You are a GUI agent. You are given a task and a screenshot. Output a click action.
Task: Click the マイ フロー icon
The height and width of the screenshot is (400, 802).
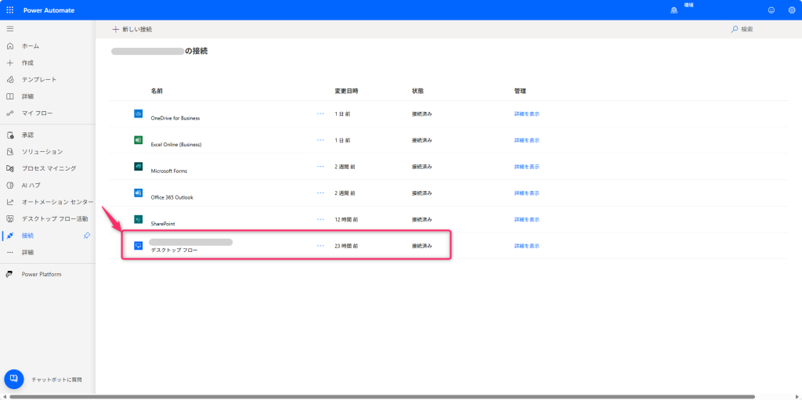(x=9, y=113)
